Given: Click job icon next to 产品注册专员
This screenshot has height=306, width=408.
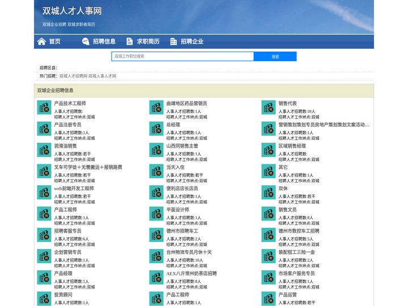Looking at the screenshot, I should pos(44,129).
